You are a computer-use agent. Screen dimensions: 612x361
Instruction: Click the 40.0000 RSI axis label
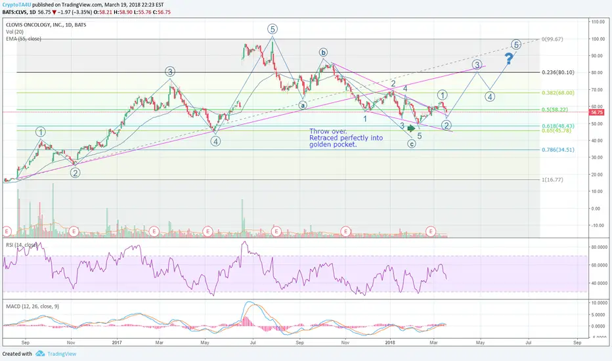click(599, 283)
